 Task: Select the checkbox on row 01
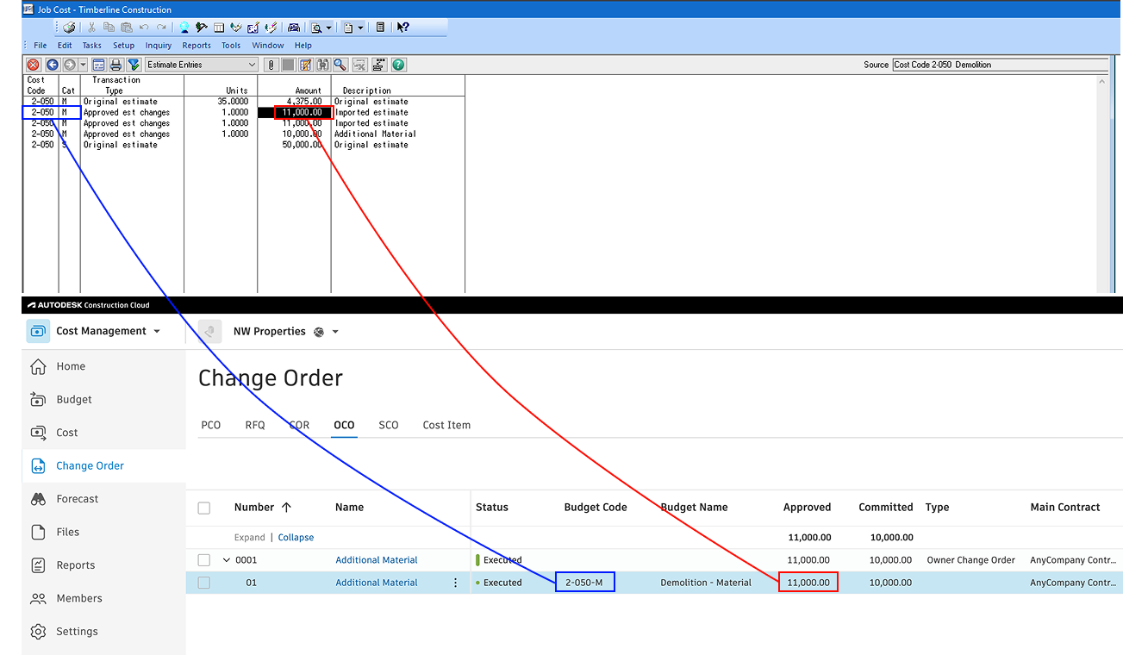tap(204, 583)
